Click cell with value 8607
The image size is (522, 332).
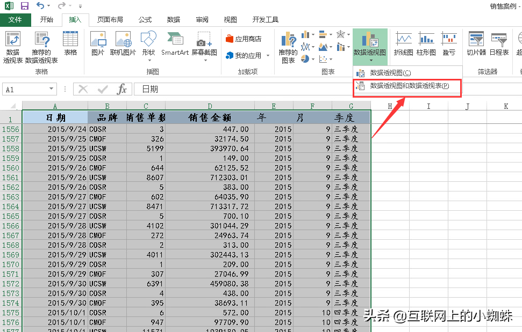point(146,178)
